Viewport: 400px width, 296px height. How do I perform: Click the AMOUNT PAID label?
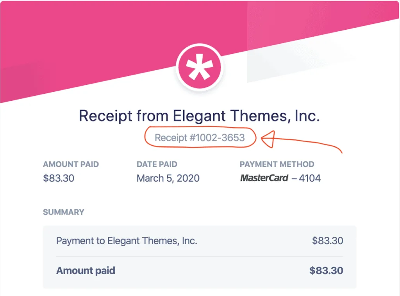click(x=71, y=164)
